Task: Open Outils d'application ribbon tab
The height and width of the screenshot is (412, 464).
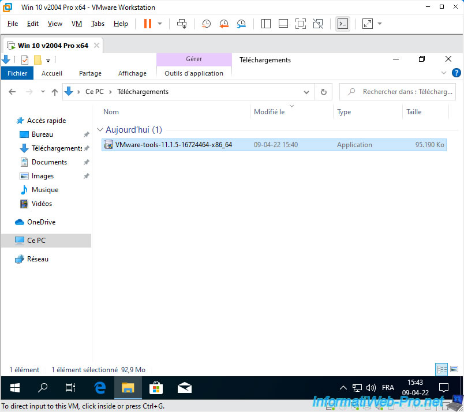Action: (194, 73)
